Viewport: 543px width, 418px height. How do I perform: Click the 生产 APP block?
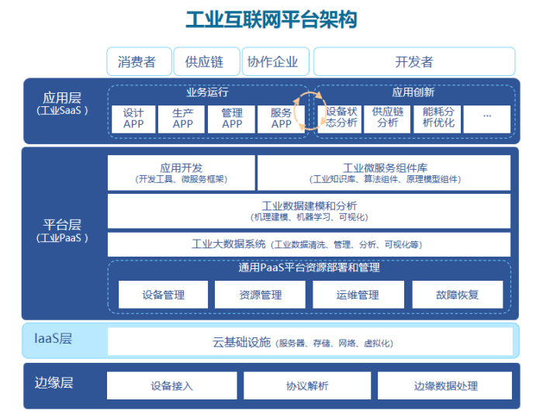[182, 119]
